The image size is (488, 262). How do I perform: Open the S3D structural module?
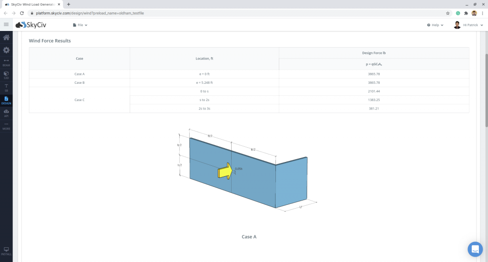[x=6, y=75]
